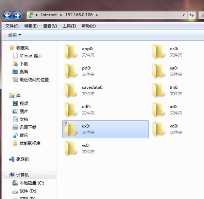This screenshot has width=204, height=199.
Task: Expand the address bar history dropdown
Action: click(x=184, y=15)
